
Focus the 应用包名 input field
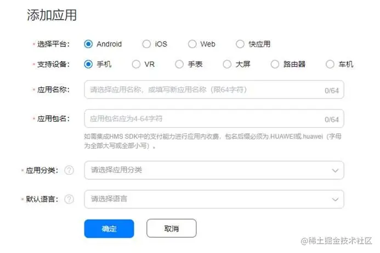click(214, 119)
